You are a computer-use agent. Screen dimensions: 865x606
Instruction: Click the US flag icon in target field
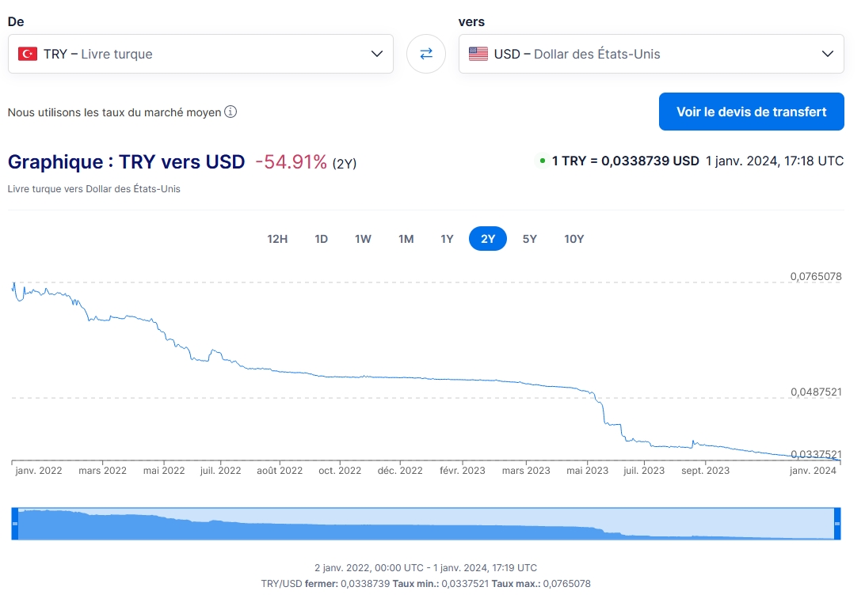[478, 55]
